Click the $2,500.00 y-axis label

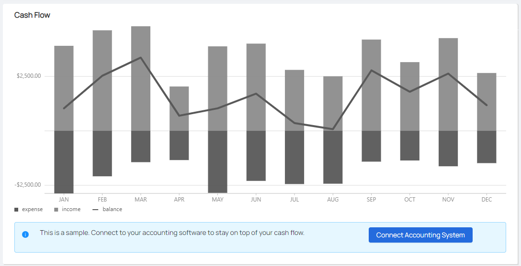[x=29, y=76]
